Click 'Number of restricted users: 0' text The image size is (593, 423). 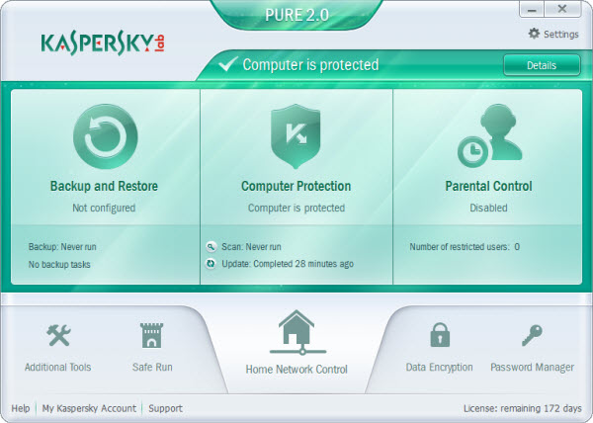465,247
